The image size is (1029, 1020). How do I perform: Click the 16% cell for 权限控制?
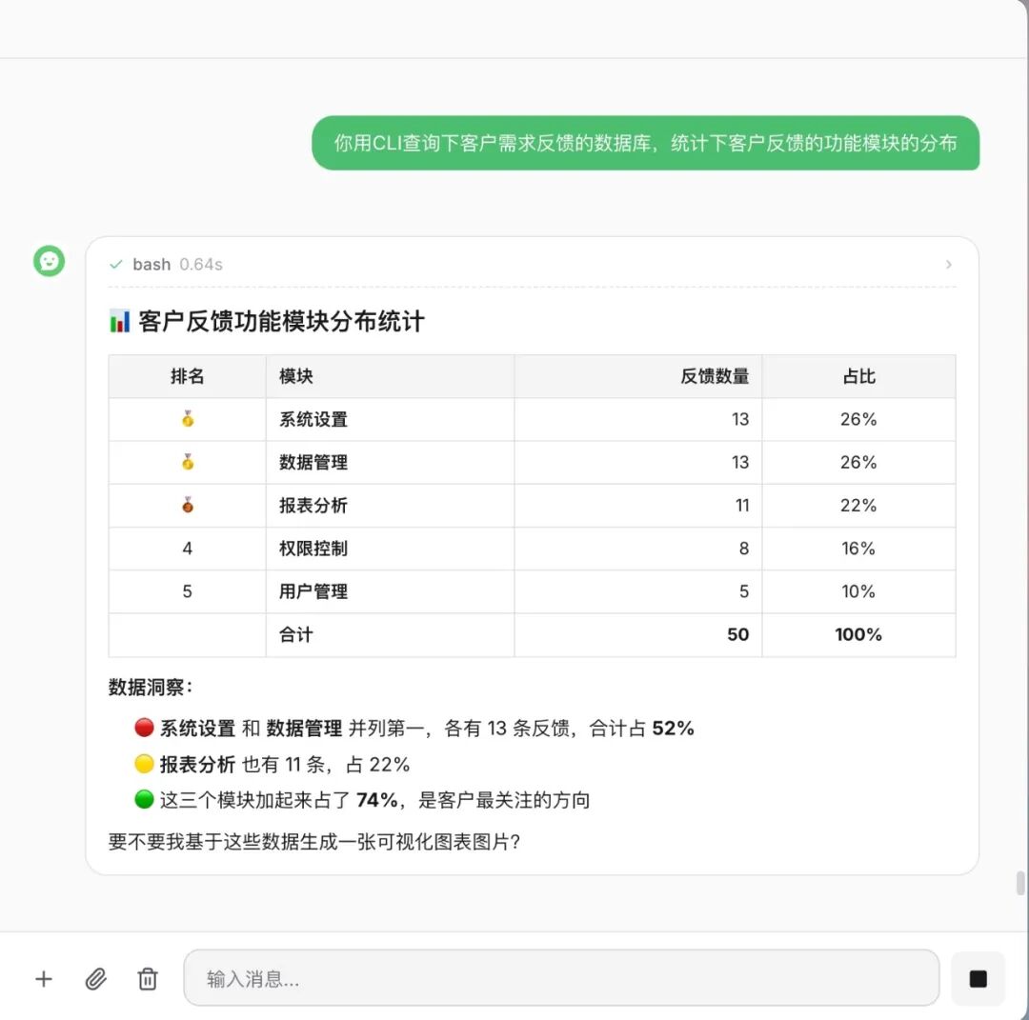coord(858,549)
